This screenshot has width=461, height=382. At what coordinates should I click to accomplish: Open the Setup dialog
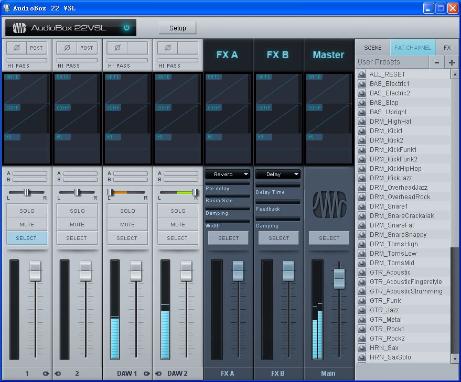point(178,28)
